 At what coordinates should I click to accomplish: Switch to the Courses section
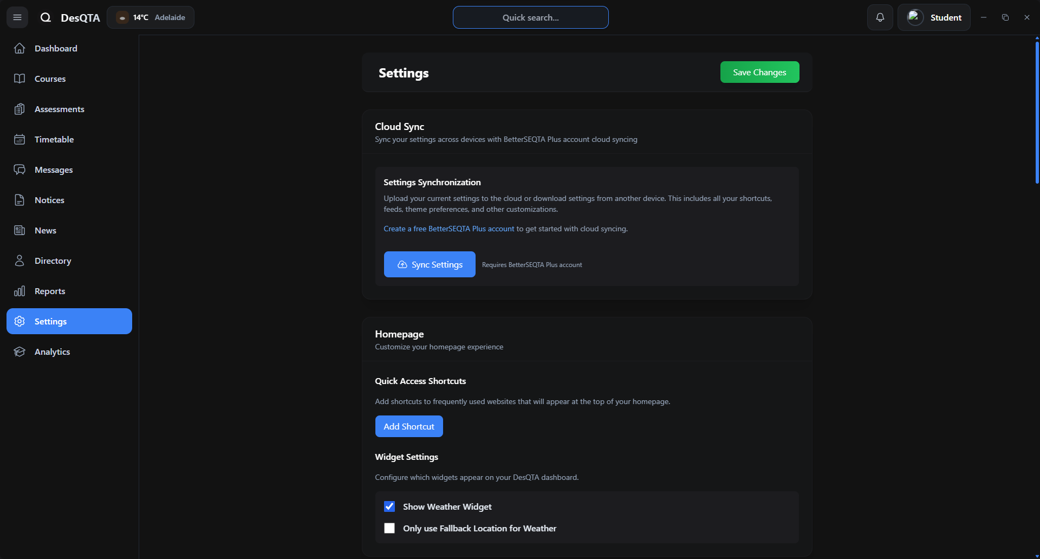tap(19, 79)
